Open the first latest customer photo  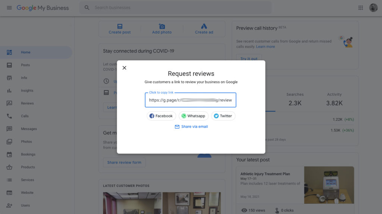click(132, 203)
